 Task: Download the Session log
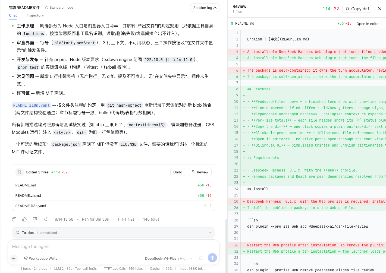point(205,8)
